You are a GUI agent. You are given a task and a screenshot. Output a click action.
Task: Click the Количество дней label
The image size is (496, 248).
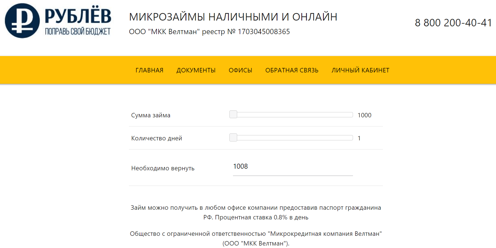(x=157, y=138)
